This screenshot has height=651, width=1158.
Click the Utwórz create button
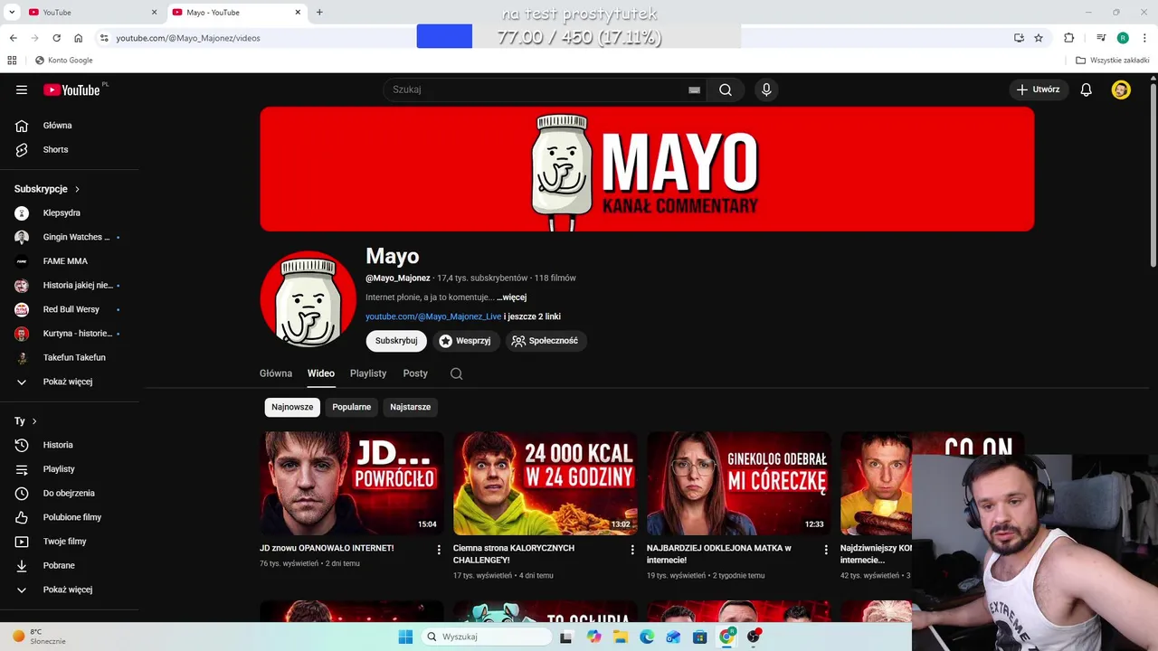click(1039, 90)
